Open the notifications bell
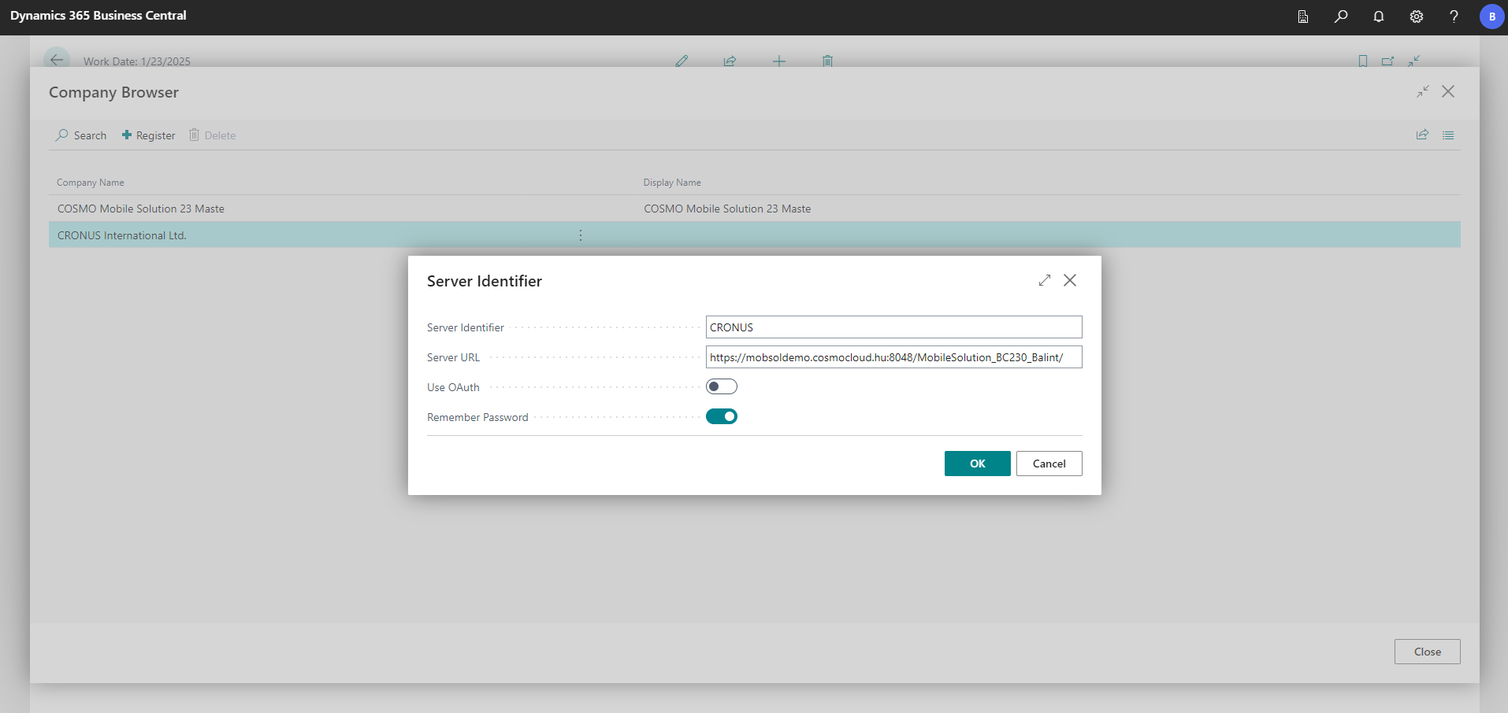Viewport: 1508px width, 713px height. [1379, 17]
